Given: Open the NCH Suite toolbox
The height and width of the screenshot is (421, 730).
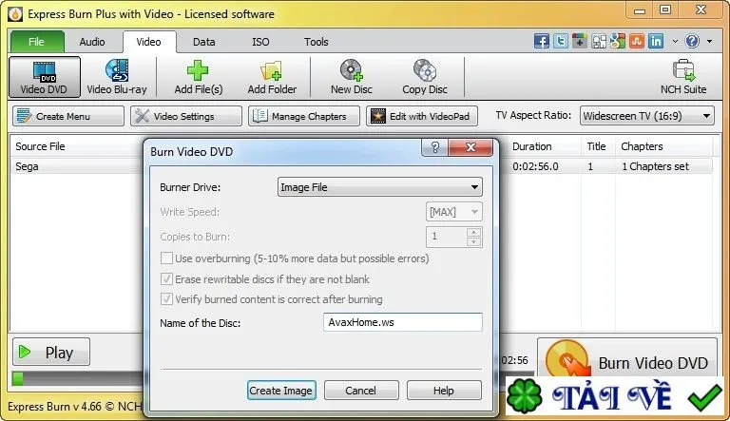Looking at the screenshot, I should (683, 77).
